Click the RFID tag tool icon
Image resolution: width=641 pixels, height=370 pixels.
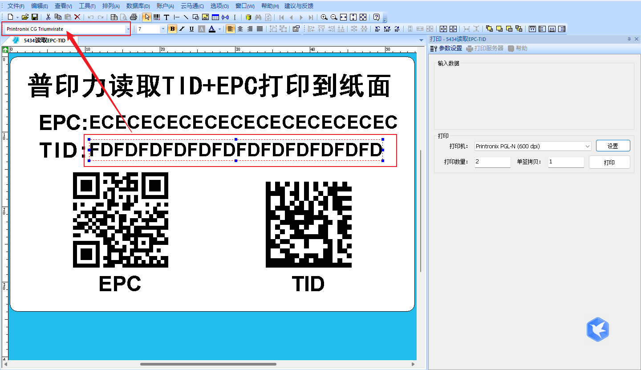pos(225,17)
